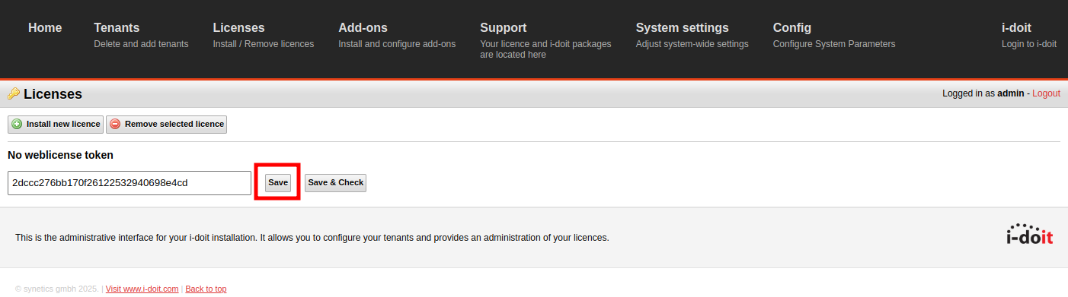This screenshot has width=1068, height=297.
Task: Click the i-doit logo in footer
Action: coord(1029,234)
